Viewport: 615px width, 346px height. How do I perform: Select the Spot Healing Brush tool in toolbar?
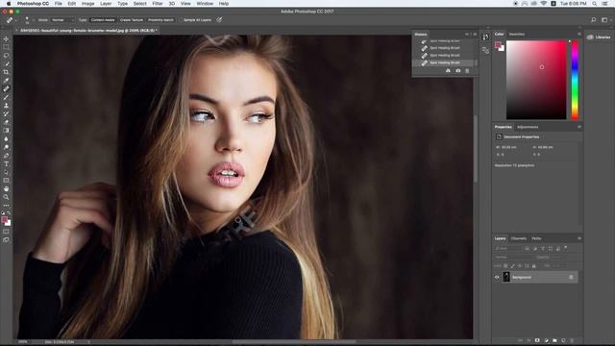(x=6, y=89)
